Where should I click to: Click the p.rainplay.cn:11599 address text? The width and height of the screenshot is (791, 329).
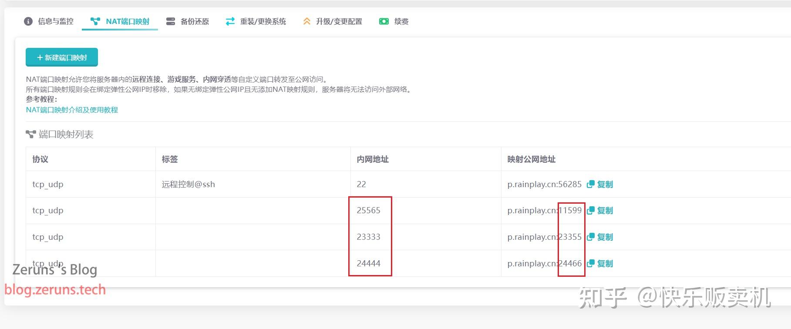(x=544, y=211)
